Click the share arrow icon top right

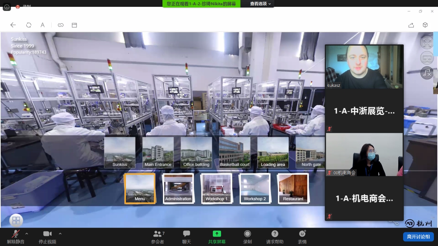(411, 25)
